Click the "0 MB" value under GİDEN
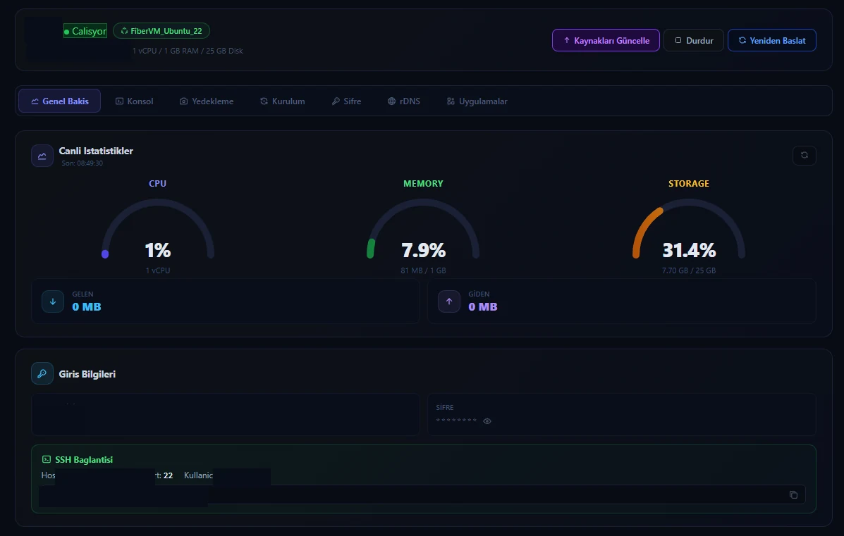844x536 pixels. pyautogui.click(x=483, y=307)
